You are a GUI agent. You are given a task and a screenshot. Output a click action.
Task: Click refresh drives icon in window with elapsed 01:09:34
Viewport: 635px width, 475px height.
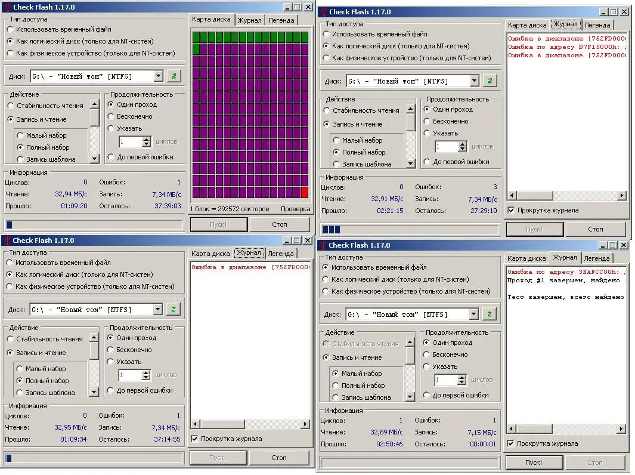pyautogui.click(x=174, y=309)
